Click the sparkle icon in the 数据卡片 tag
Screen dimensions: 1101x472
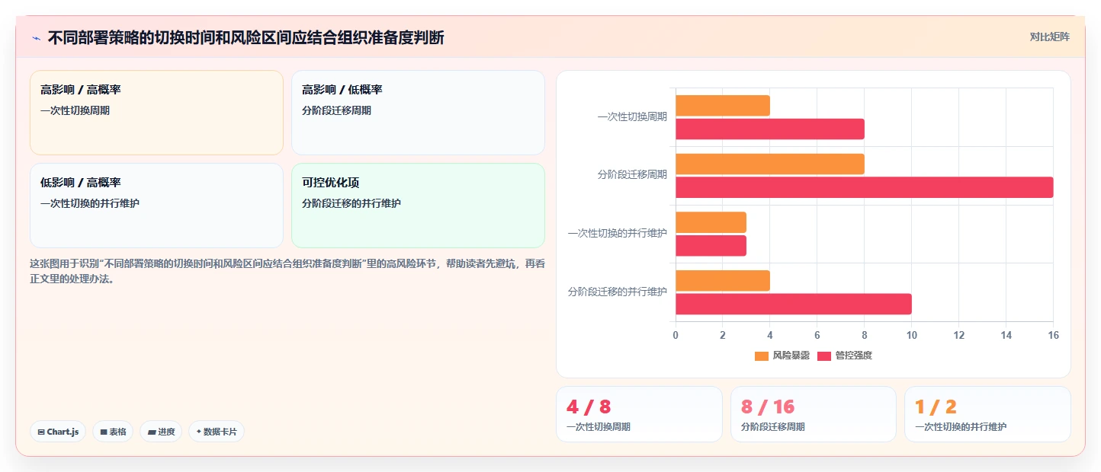[x=198, y=432]
